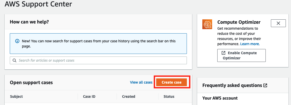Click the Status column header

[x=169, y=96]
